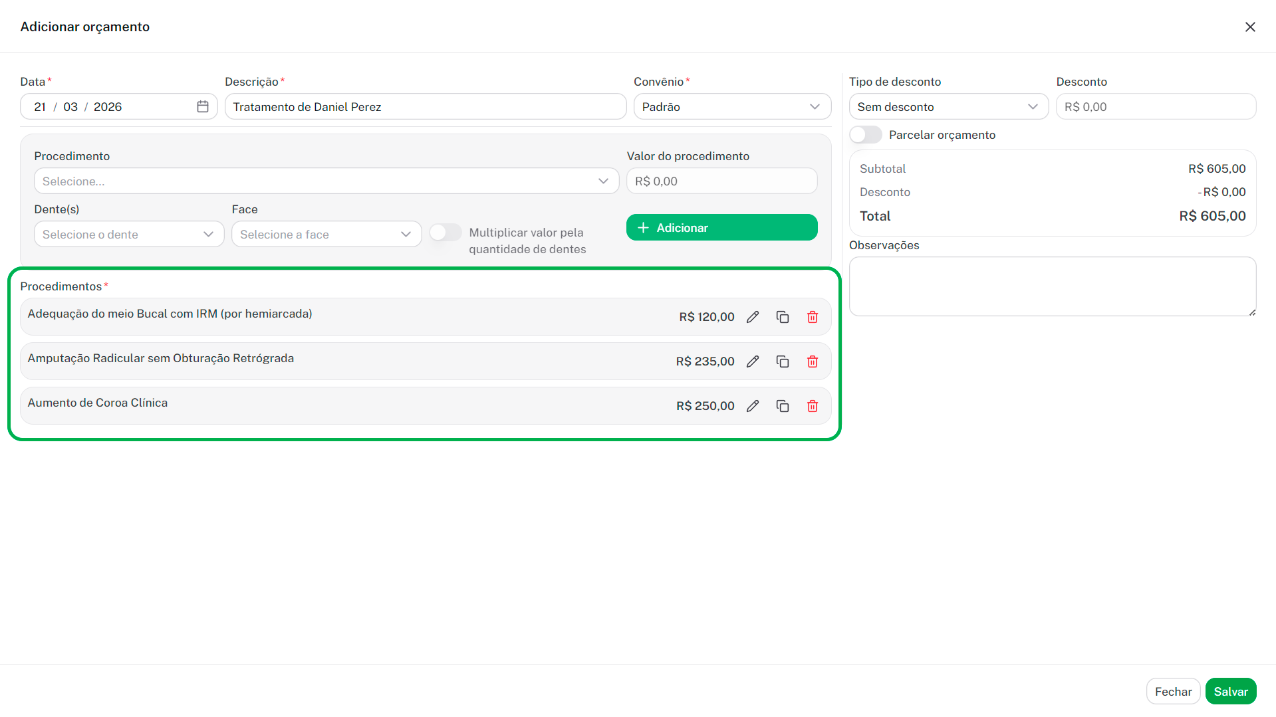
Task: Toggle multiply value by tooth quantity
Action: (445, 233)
